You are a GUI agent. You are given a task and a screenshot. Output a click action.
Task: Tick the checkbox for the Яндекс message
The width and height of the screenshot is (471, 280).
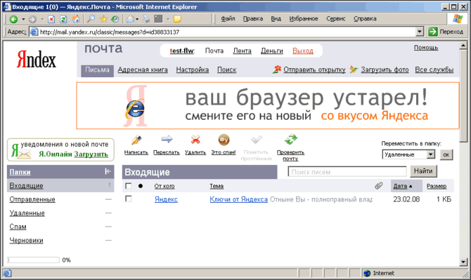click(x=128, y=199)
